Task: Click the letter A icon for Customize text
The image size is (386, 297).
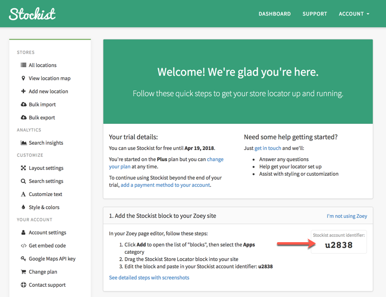Action: [x=23, y=194]
